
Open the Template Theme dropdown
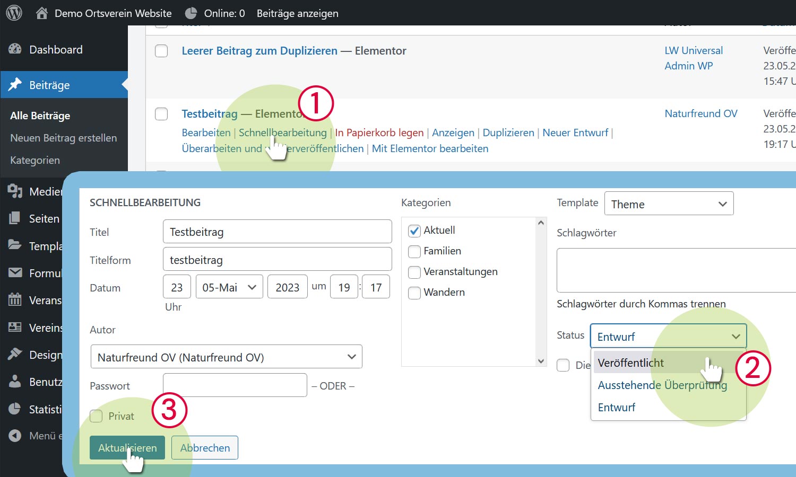pyautogui.click(x=669, y=204)
